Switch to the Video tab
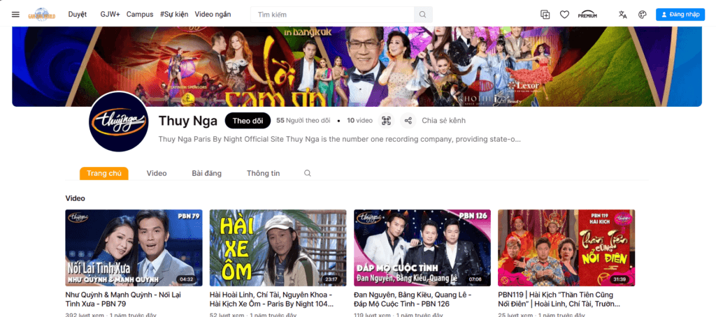 [x=157, y=173]
